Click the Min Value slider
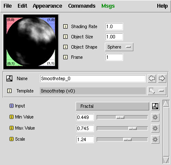Screen dimensions: 171x165 122,117
